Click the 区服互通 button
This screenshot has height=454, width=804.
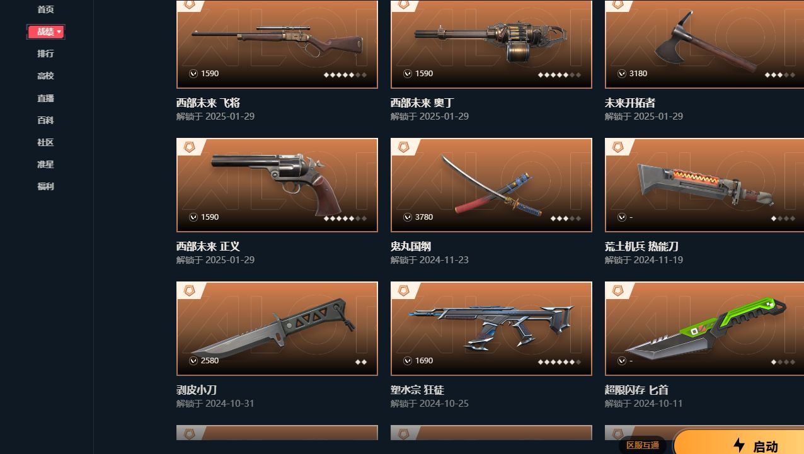pyautogui.click(x=643, y=445)
